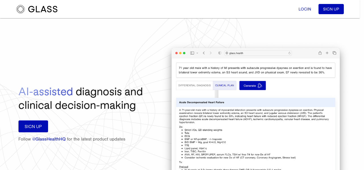Click SIGN UP below the headline
This screenshot has width=364, height=170.
(33, 126)
